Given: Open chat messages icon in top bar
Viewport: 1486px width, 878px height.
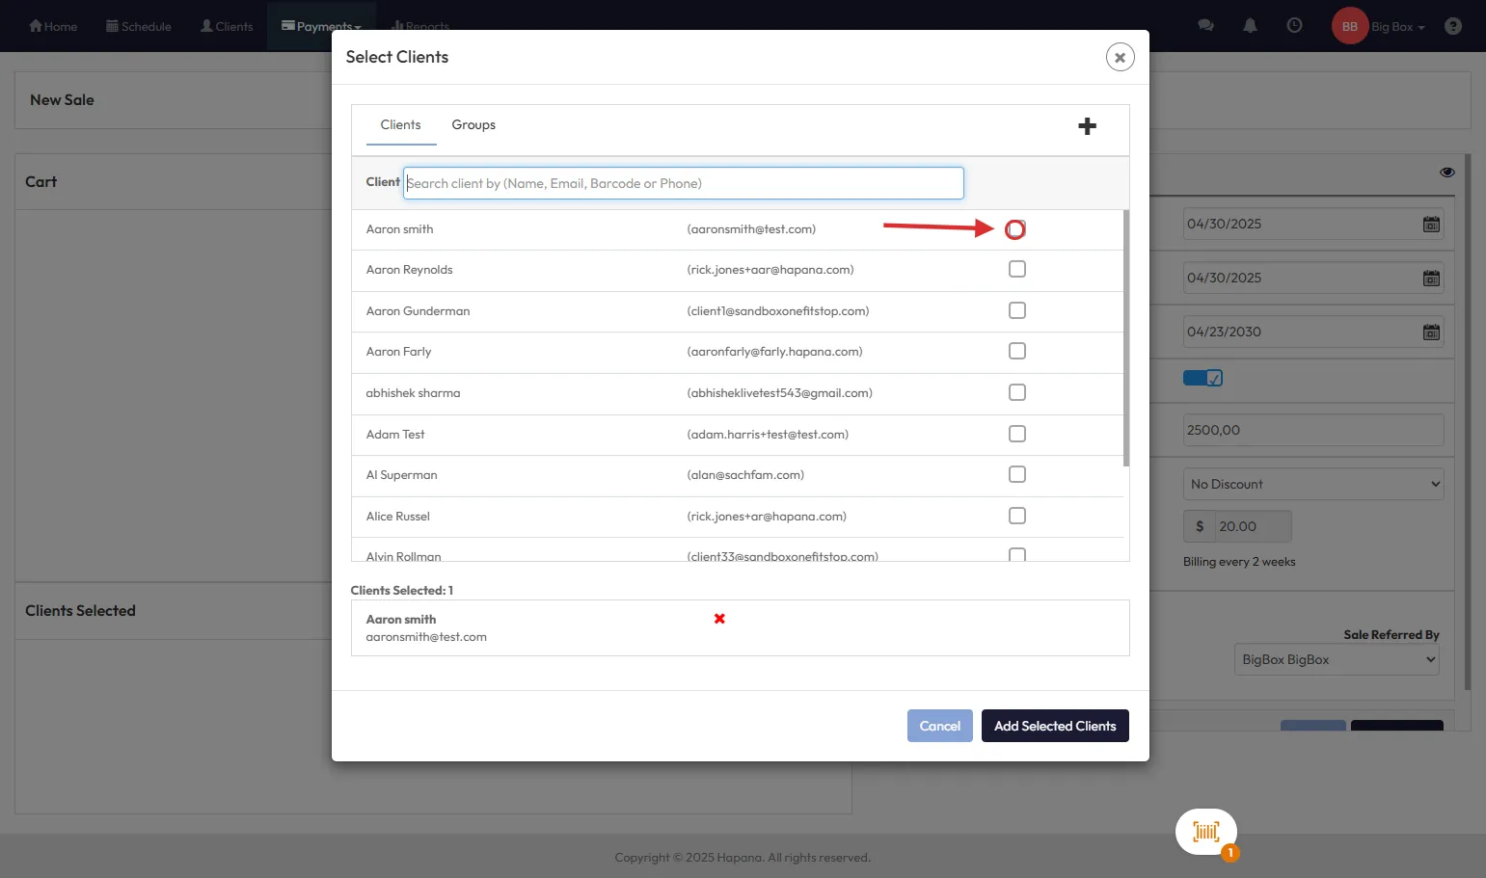Looking at the screenshot, I should (x=1205, y=26).
